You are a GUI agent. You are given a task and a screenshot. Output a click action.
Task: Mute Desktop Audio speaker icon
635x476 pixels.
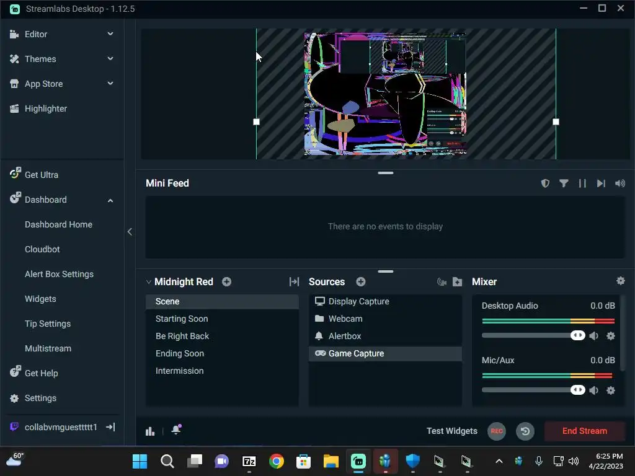point(593,336)
